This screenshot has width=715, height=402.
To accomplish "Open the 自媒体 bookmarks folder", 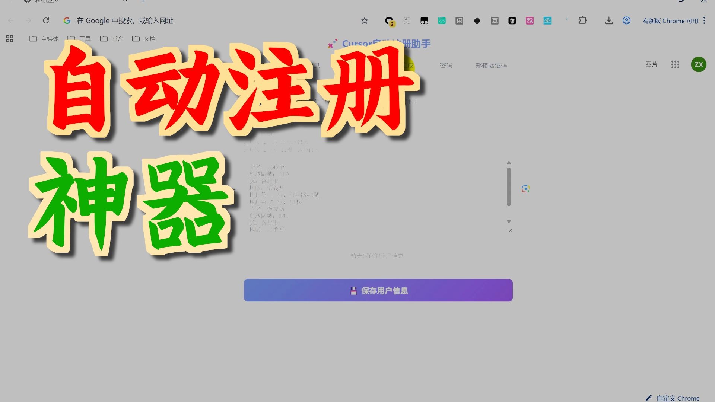I will click(x=44, y=39).
